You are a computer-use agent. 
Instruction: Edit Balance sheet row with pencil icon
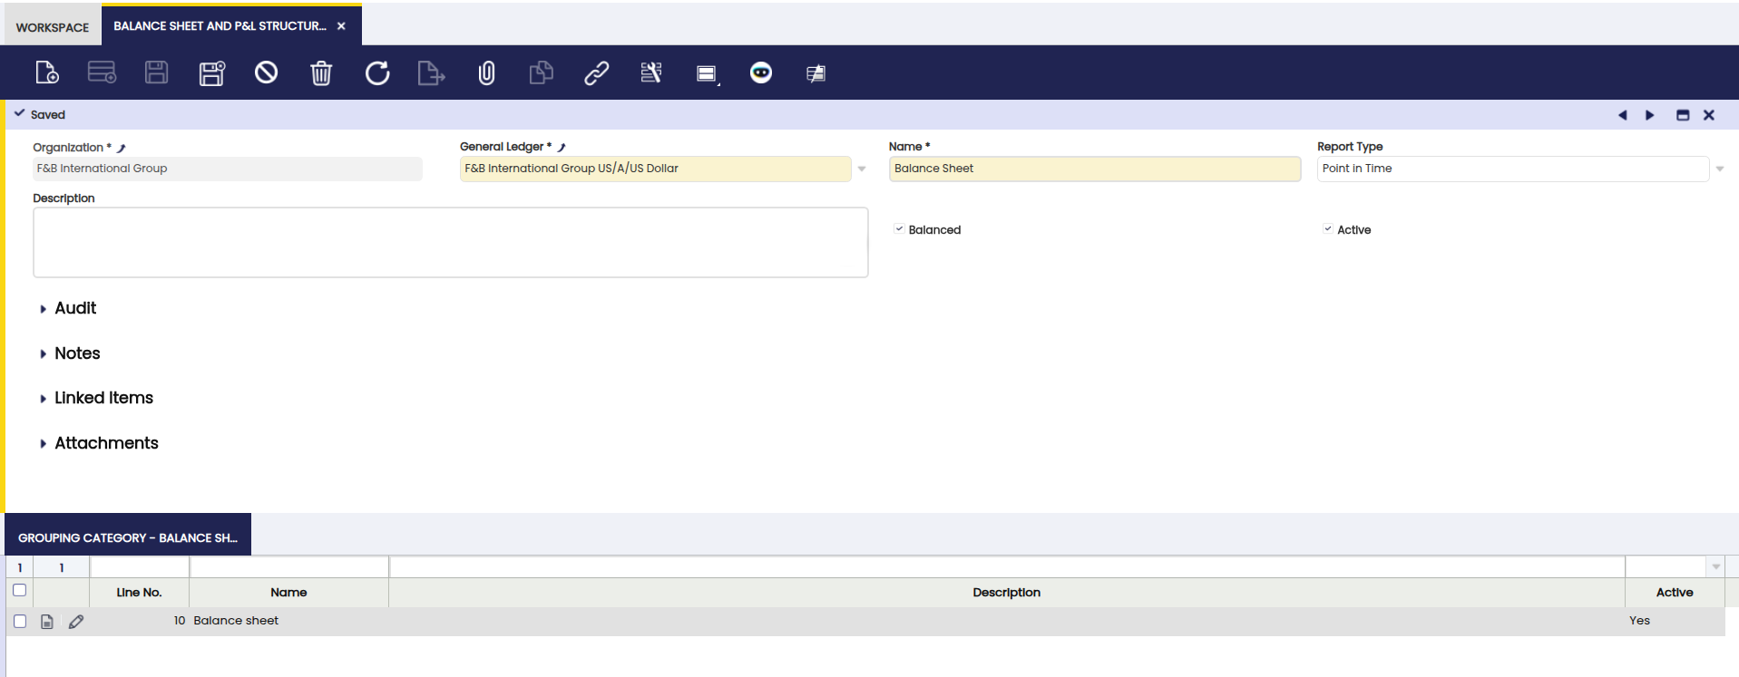click(x=76, y=622)
